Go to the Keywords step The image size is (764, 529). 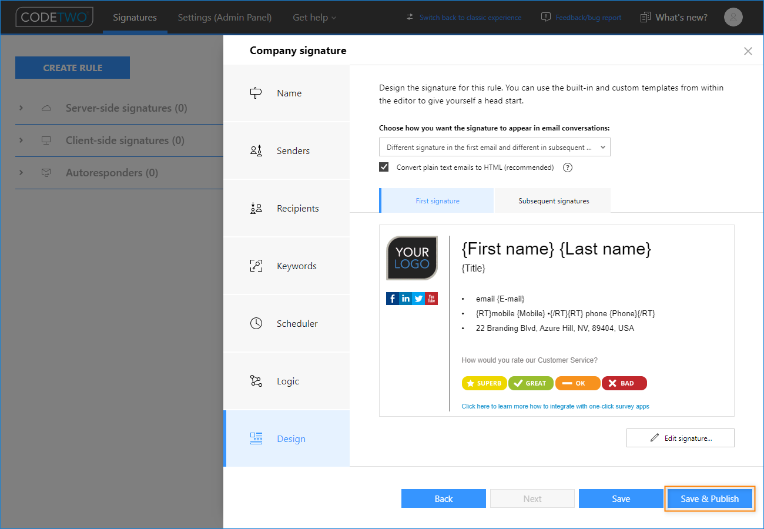[287, 266]
